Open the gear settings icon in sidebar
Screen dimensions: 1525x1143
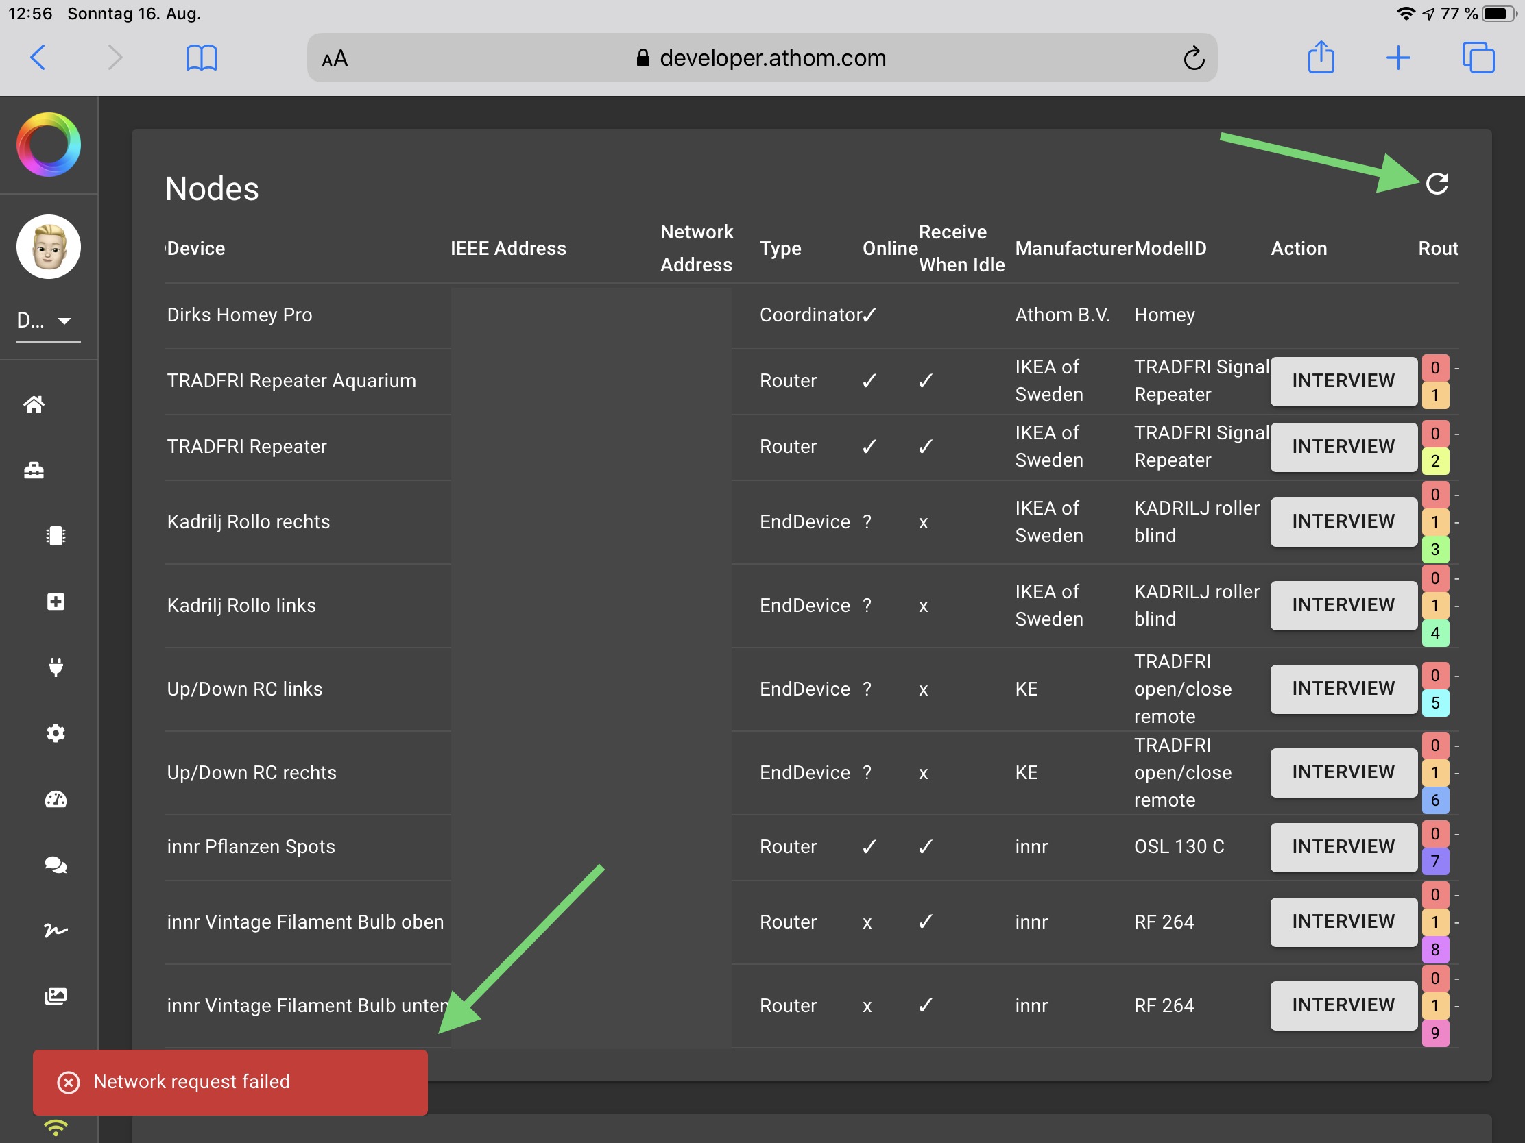56,733
